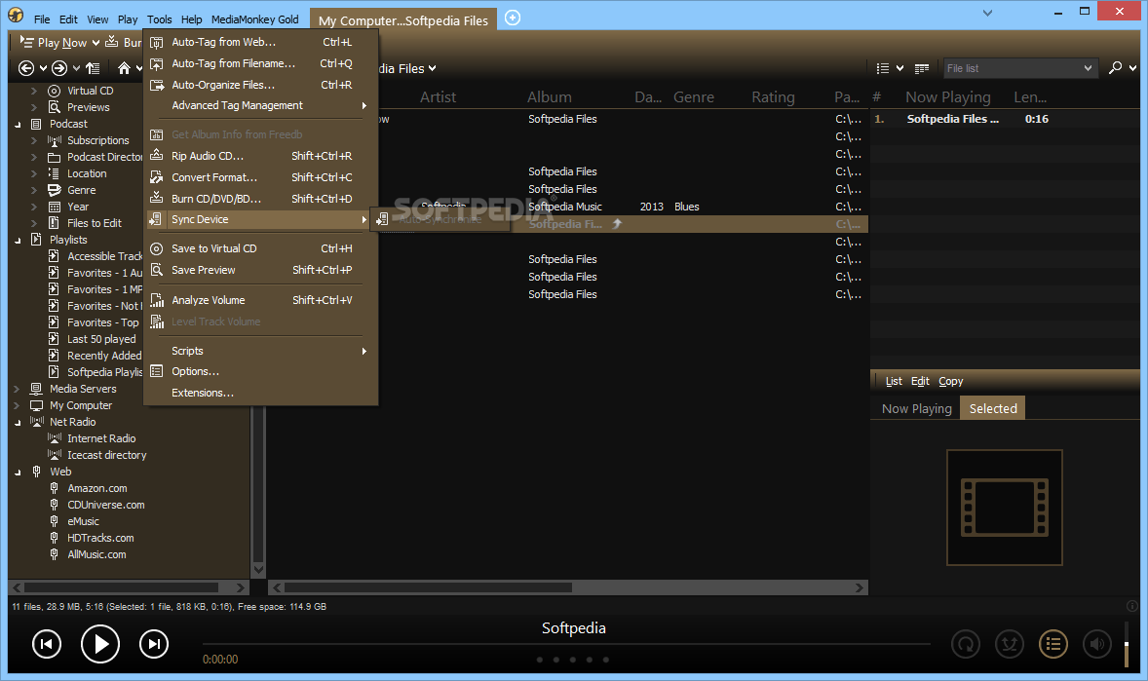Open view mode dropdown arrow

point(899,68)
